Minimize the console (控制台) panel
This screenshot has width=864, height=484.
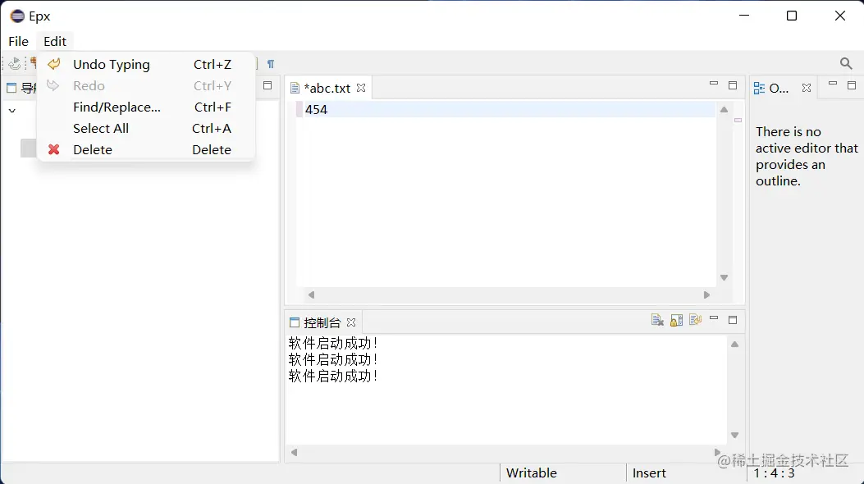714,318
